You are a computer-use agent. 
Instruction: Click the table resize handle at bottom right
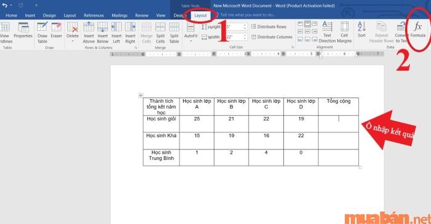360,167
